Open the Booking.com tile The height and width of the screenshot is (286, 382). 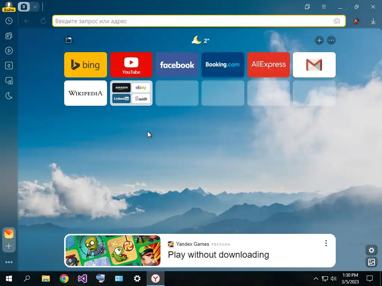[x=223, y=65]
